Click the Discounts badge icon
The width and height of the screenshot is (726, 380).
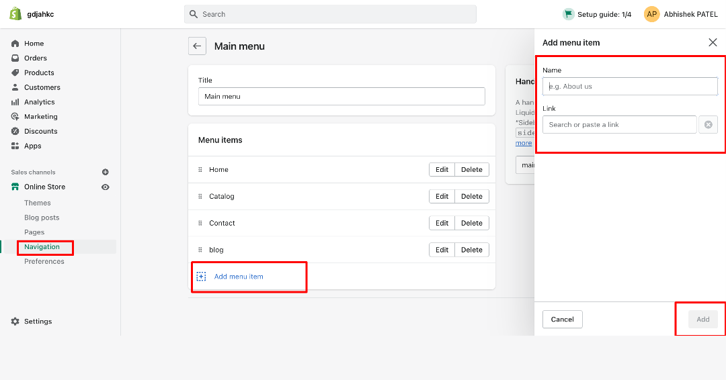(x=15, y=132)
